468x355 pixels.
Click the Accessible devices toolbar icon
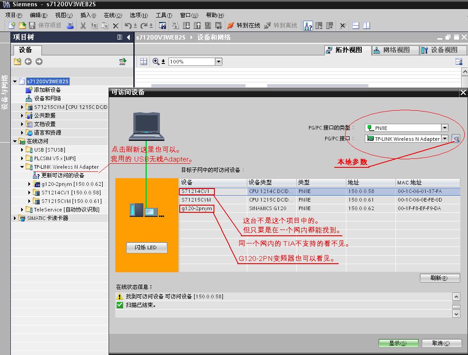click(x=308, y=26)
